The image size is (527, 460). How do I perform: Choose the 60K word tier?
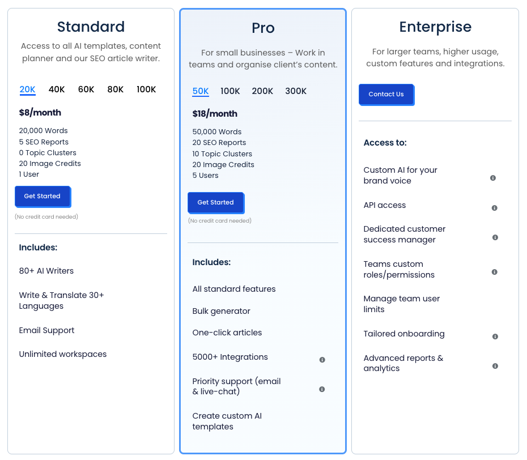(86, 90)
